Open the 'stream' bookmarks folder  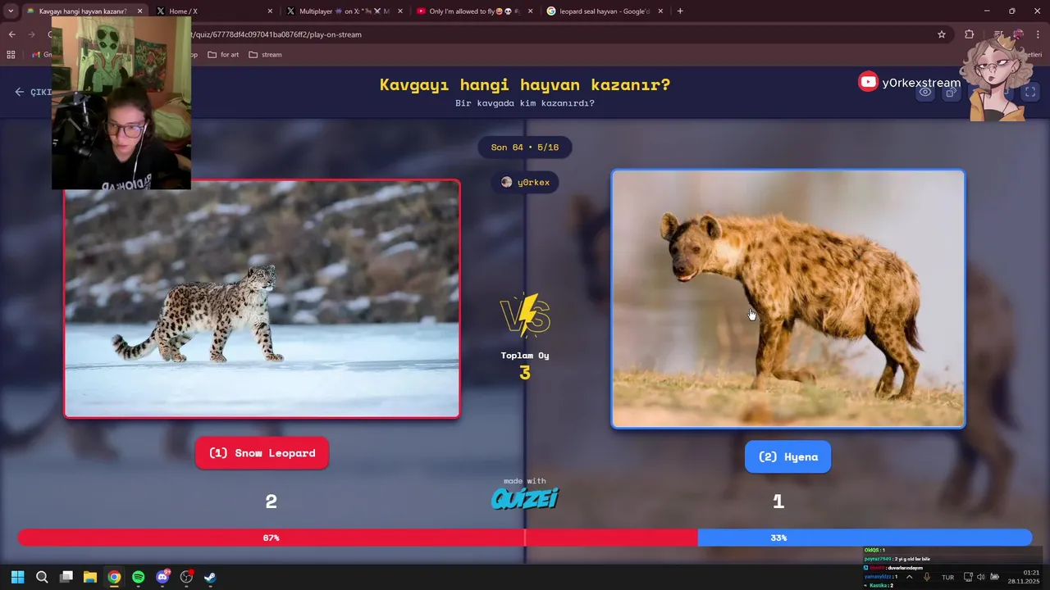coord(265,55)
